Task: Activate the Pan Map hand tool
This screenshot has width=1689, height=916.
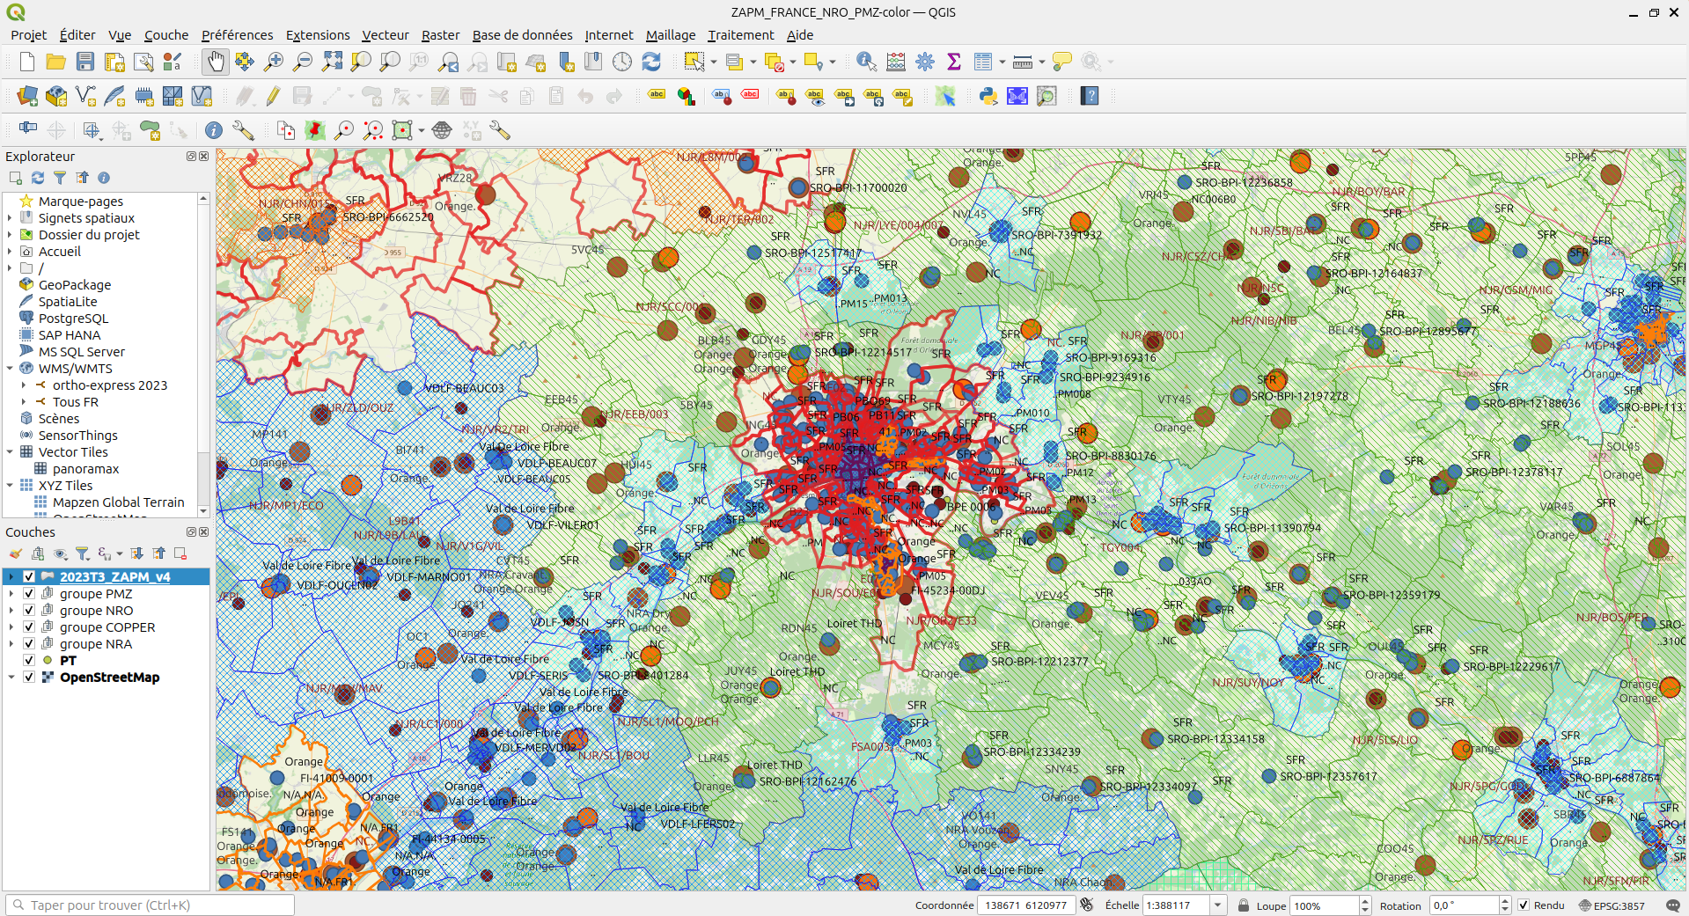Action: 216,62
